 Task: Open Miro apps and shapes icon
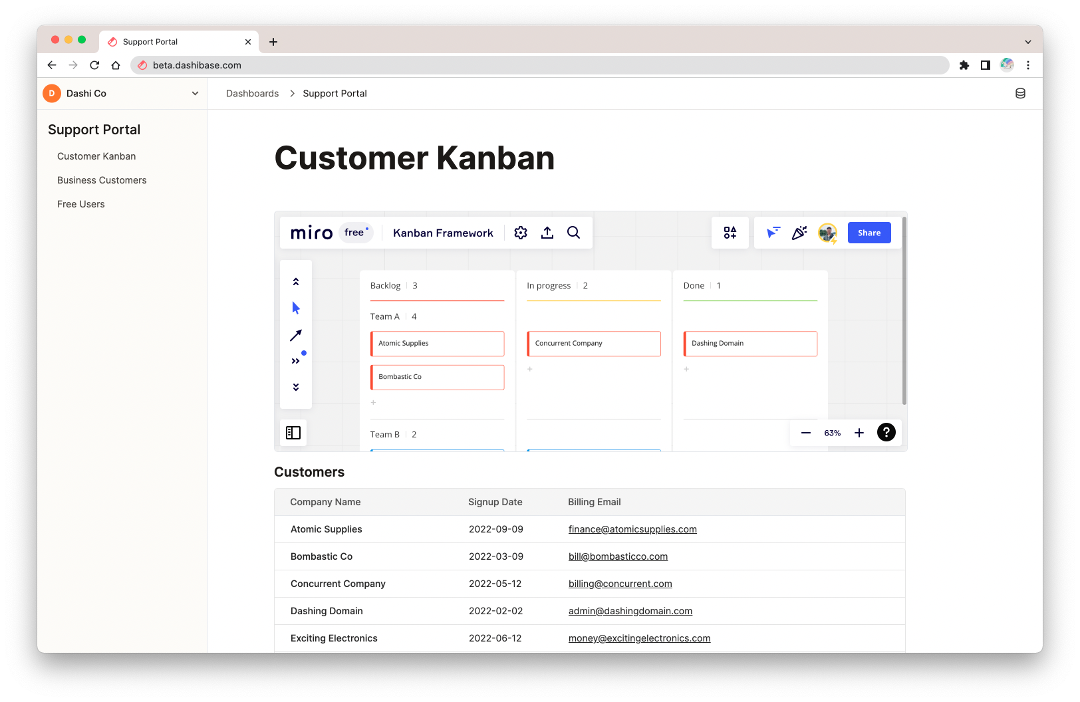click(730, 233)
